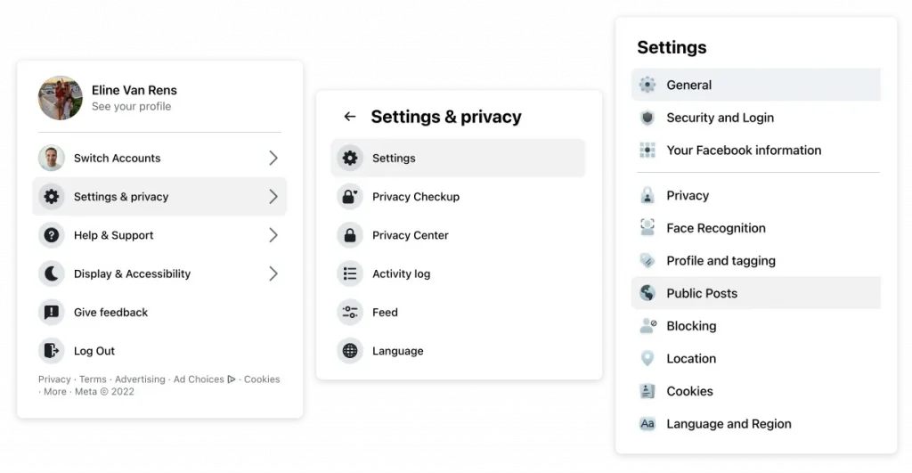
Task: Click Eline Van Rens profile picture
Action: click(x=61, y=98)
